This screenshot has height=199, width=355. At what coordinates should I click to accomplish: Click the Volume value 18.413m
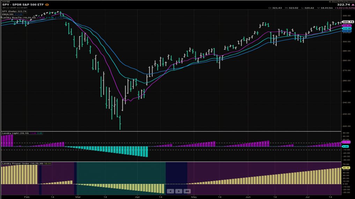[x=326, y=8]
